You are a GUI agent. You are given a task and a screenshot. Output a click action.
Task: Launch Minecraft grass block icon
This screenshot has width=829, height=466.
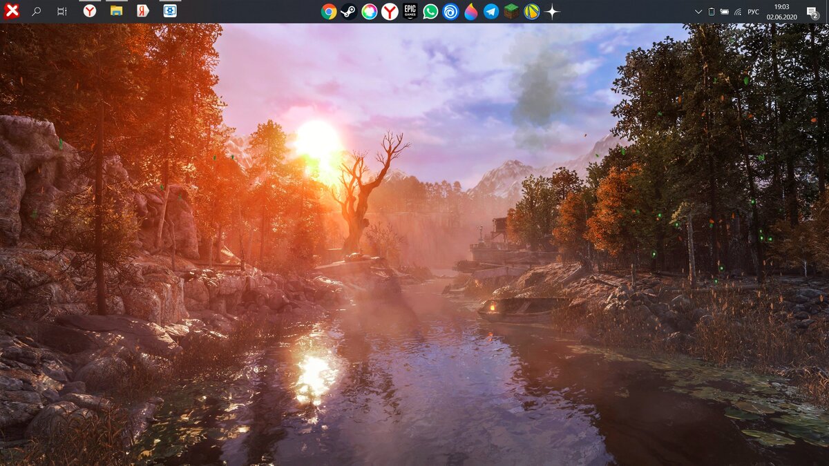click(x=511, y=11)
